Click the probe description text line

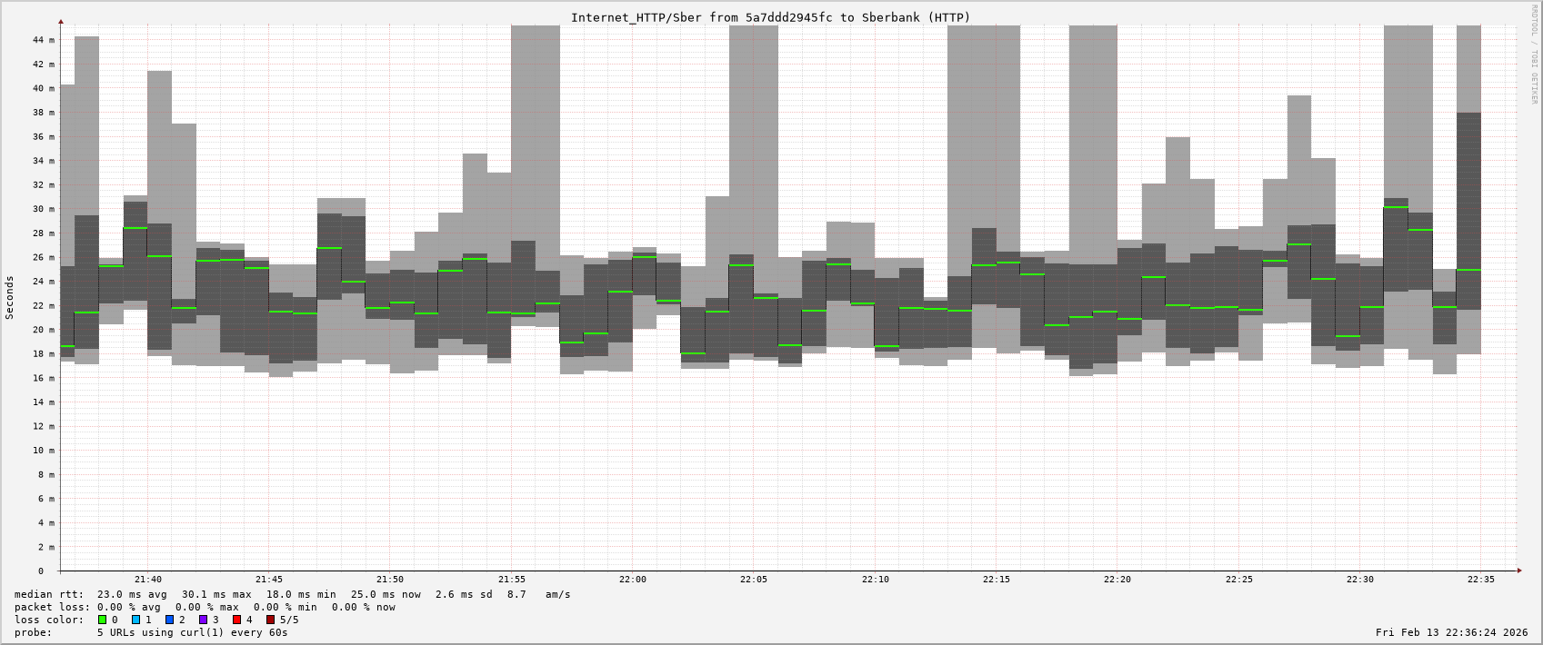pos(151,632)
